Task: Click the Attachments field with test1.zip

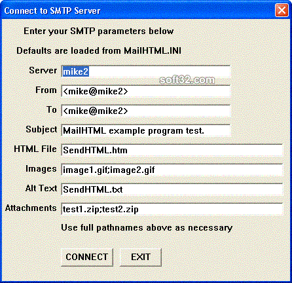Action: 172,209
